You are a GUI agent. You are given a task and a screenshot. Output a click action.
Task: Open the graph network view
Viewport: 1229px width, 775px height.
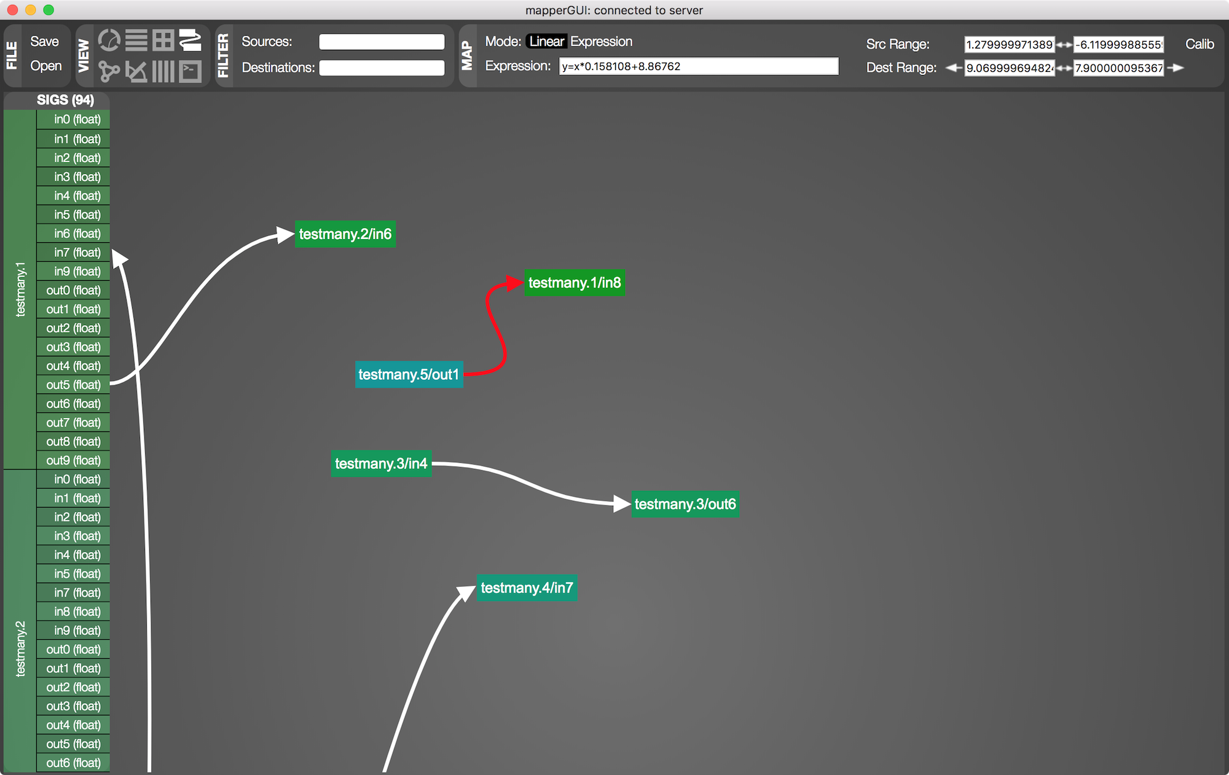pos(109,71)
